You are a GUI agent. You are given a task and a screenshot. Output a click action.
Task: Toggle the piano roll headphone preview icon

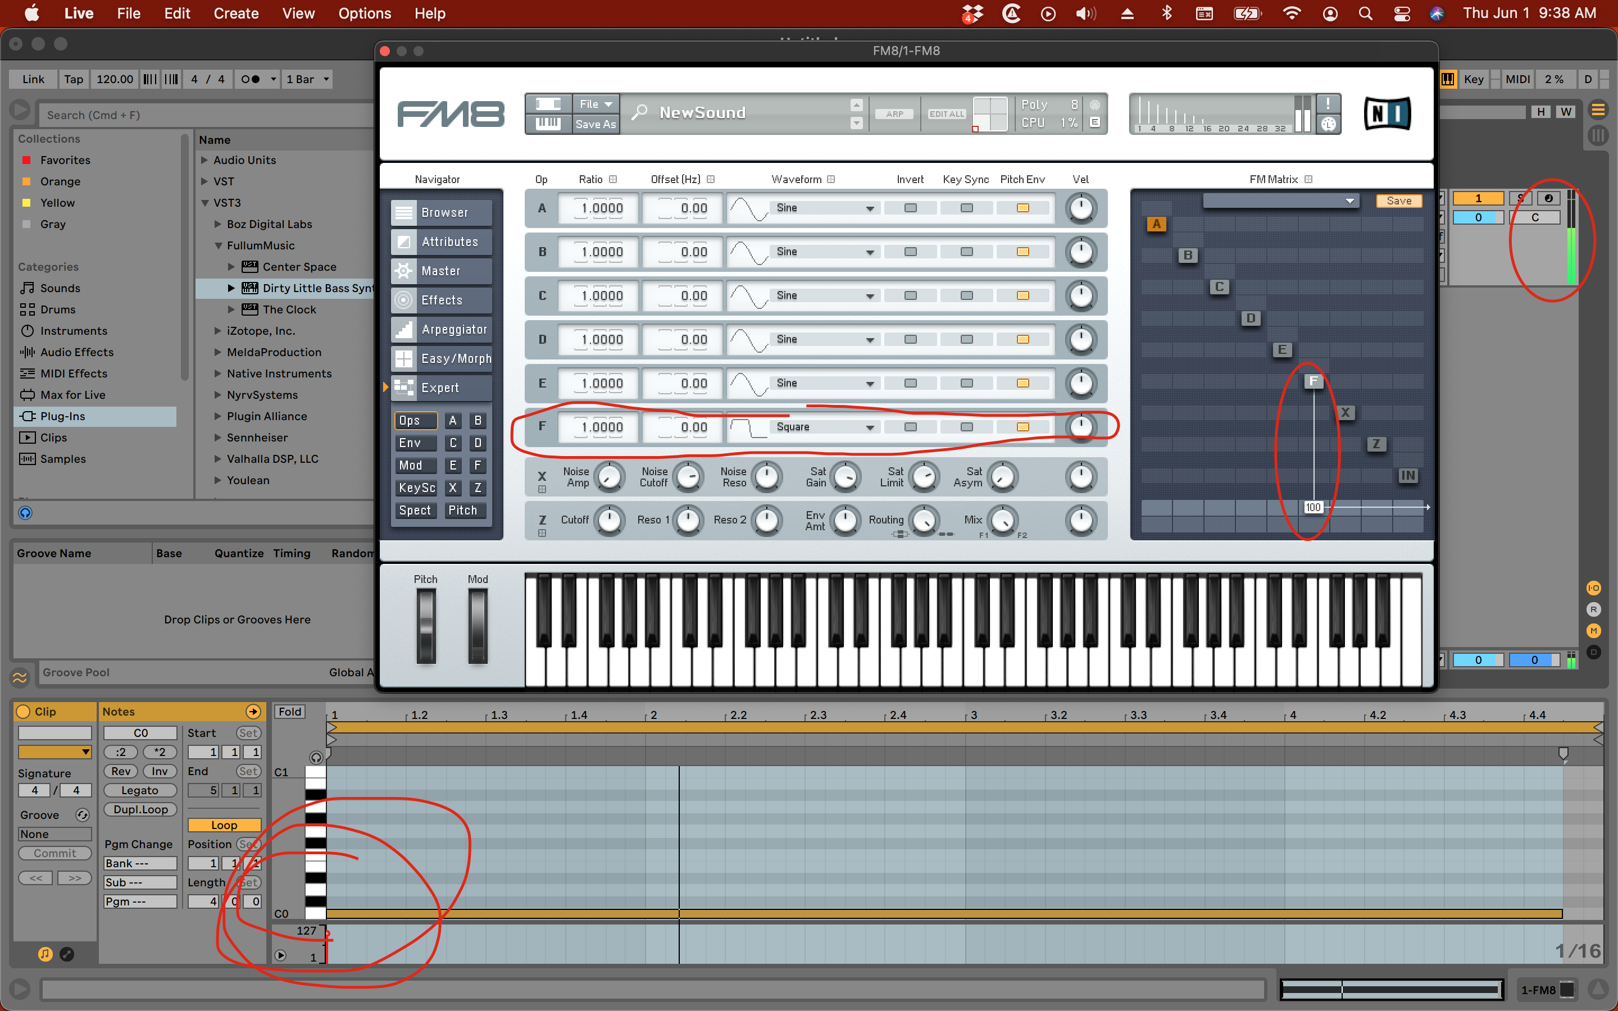(316, 758)
